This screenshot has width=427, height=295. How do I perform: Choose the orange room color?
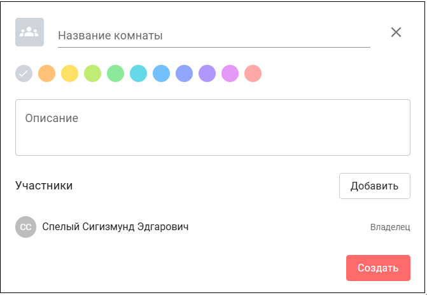click(x=46, y=74)
